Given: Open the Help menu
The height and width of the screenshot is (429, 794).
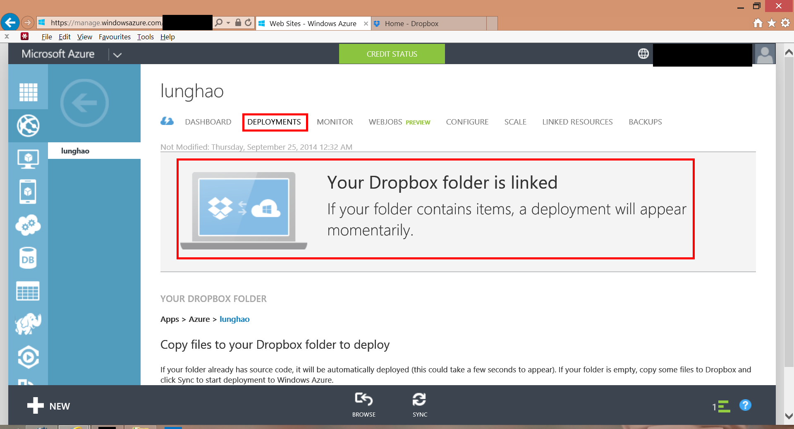Looking at the screenshot, I should pos(167,37).
